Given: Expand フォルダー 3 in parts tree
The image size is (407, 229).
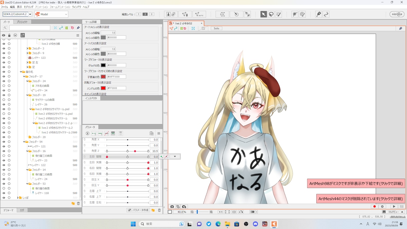Looking at the screenshot, I should tap(27, 48).
